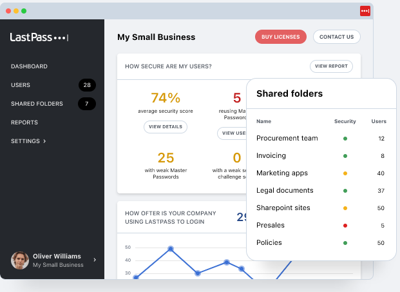This screenshot has width=400, height=292.
Task: Select the Sharepoint sites folder row
Action: (321, 208)
